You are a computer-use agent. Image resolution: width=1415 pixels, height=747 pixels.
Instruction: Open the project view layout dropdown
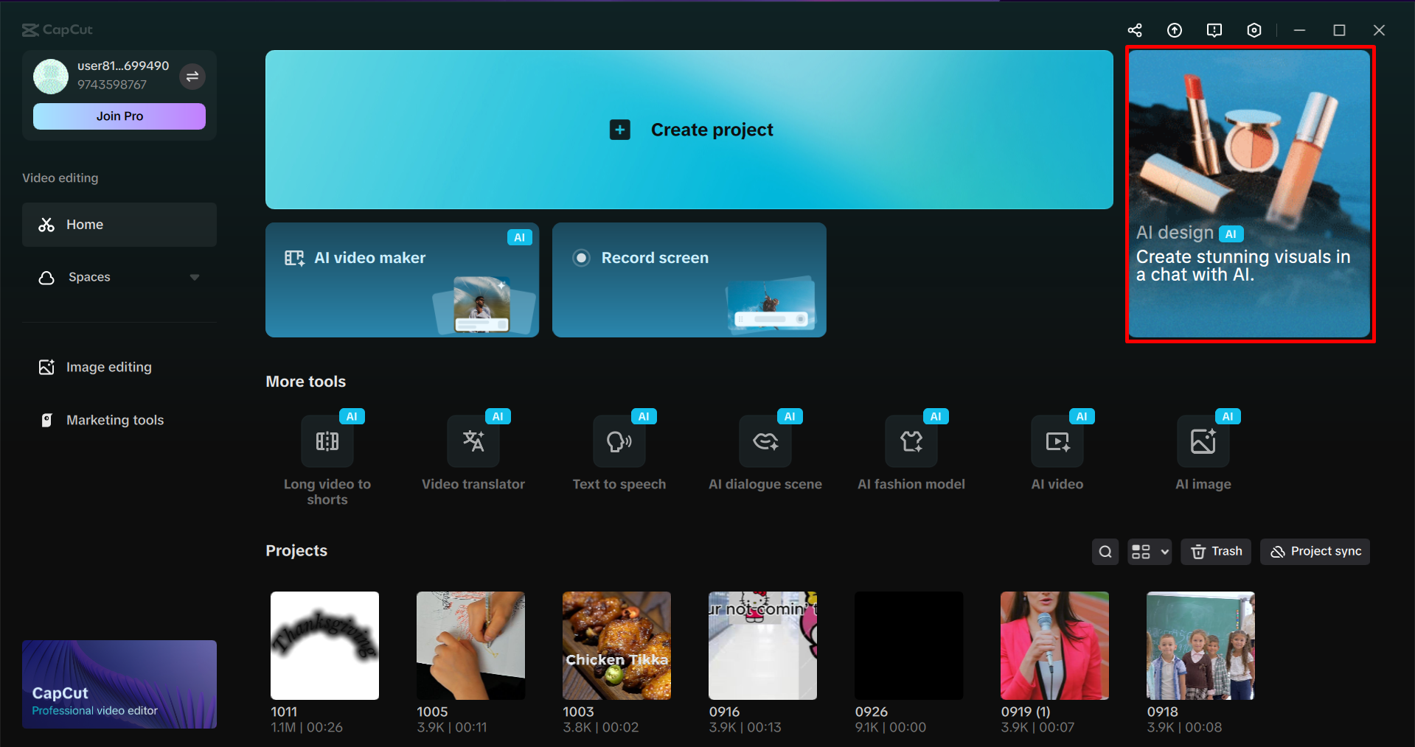click(x=1149, y=551)
